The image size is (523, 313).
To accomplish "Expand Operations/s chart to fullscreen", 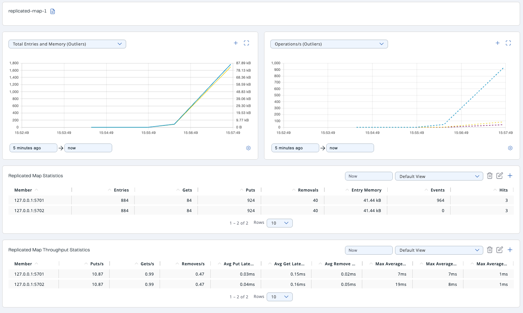I will coord(508,43).
